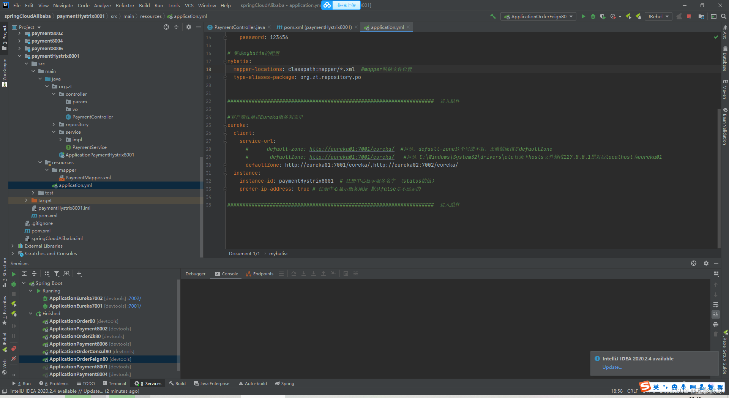Click Restore Layout icon in console panel

(x=716, y=274)
